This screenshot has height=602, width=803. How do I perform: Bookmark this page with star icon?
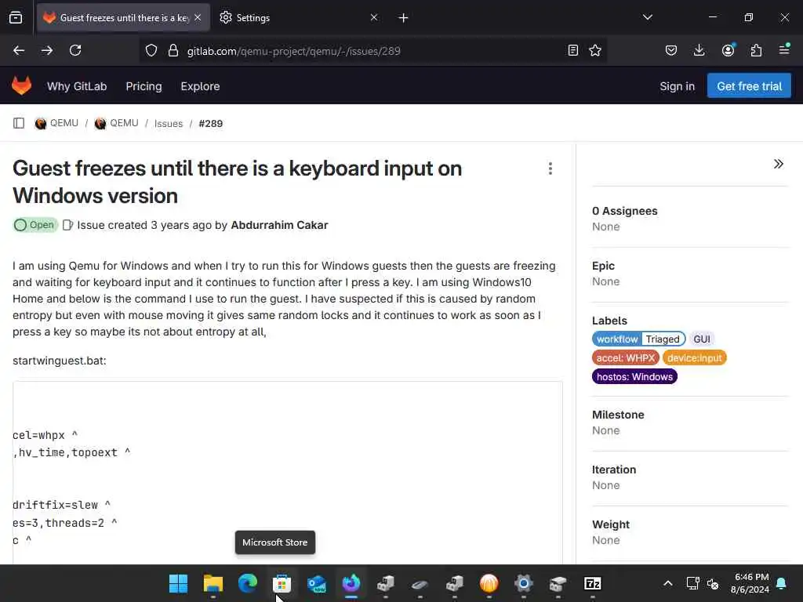[x=595, y=50]
